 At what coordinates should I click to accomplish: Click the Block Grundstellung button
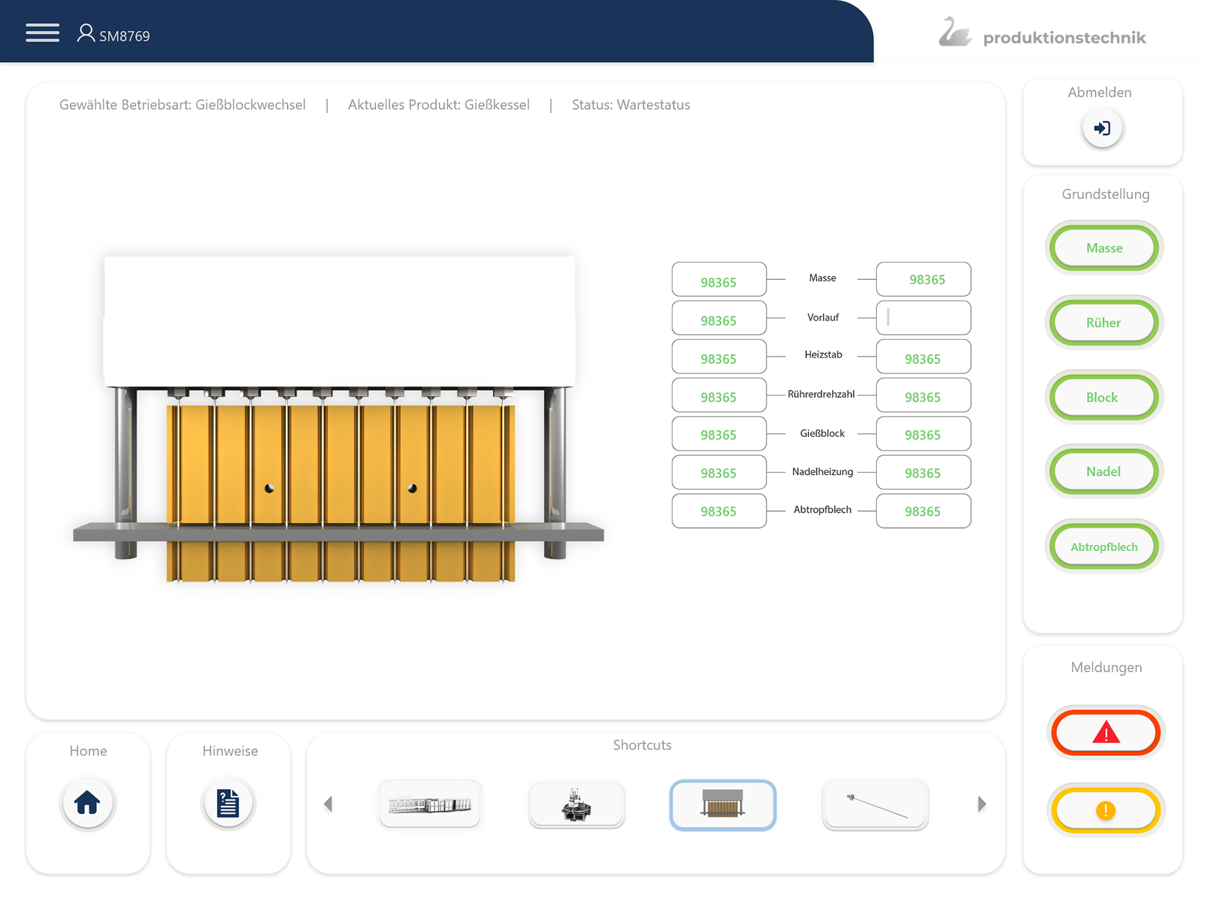tap(1104, 397)
